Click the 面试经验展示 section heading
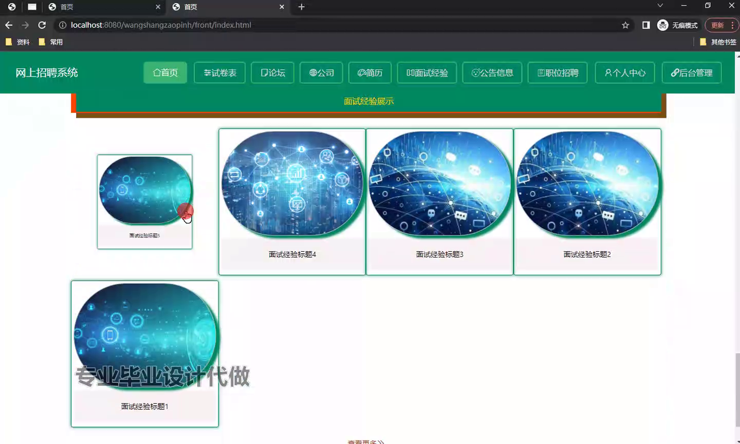The width and height of the screenshot is (740, 444). pyautogui.click(x=369, y=101)
